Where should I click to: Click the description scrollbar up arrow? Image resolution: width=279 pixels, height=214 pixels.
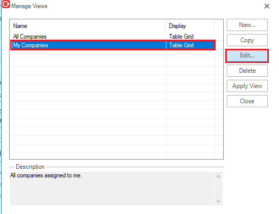coord(219,176)
